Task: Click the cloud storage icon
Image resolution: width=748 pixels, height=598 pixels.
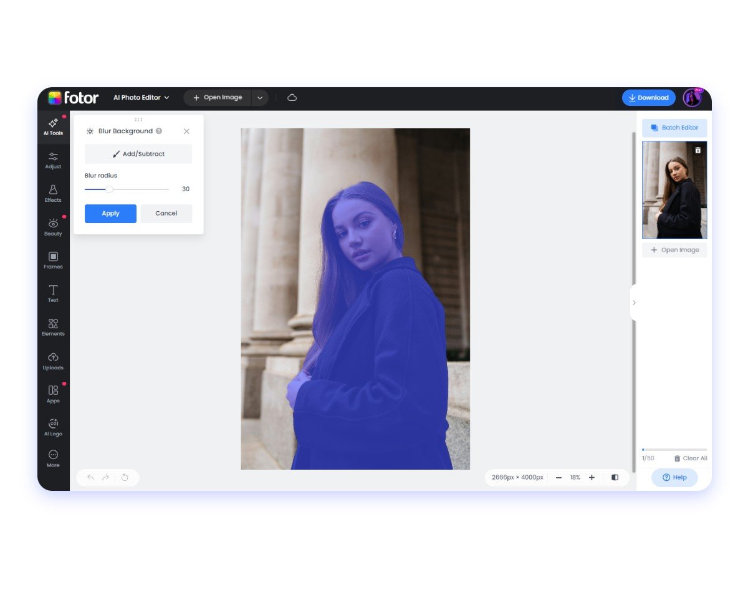Action: pos(292,98)
